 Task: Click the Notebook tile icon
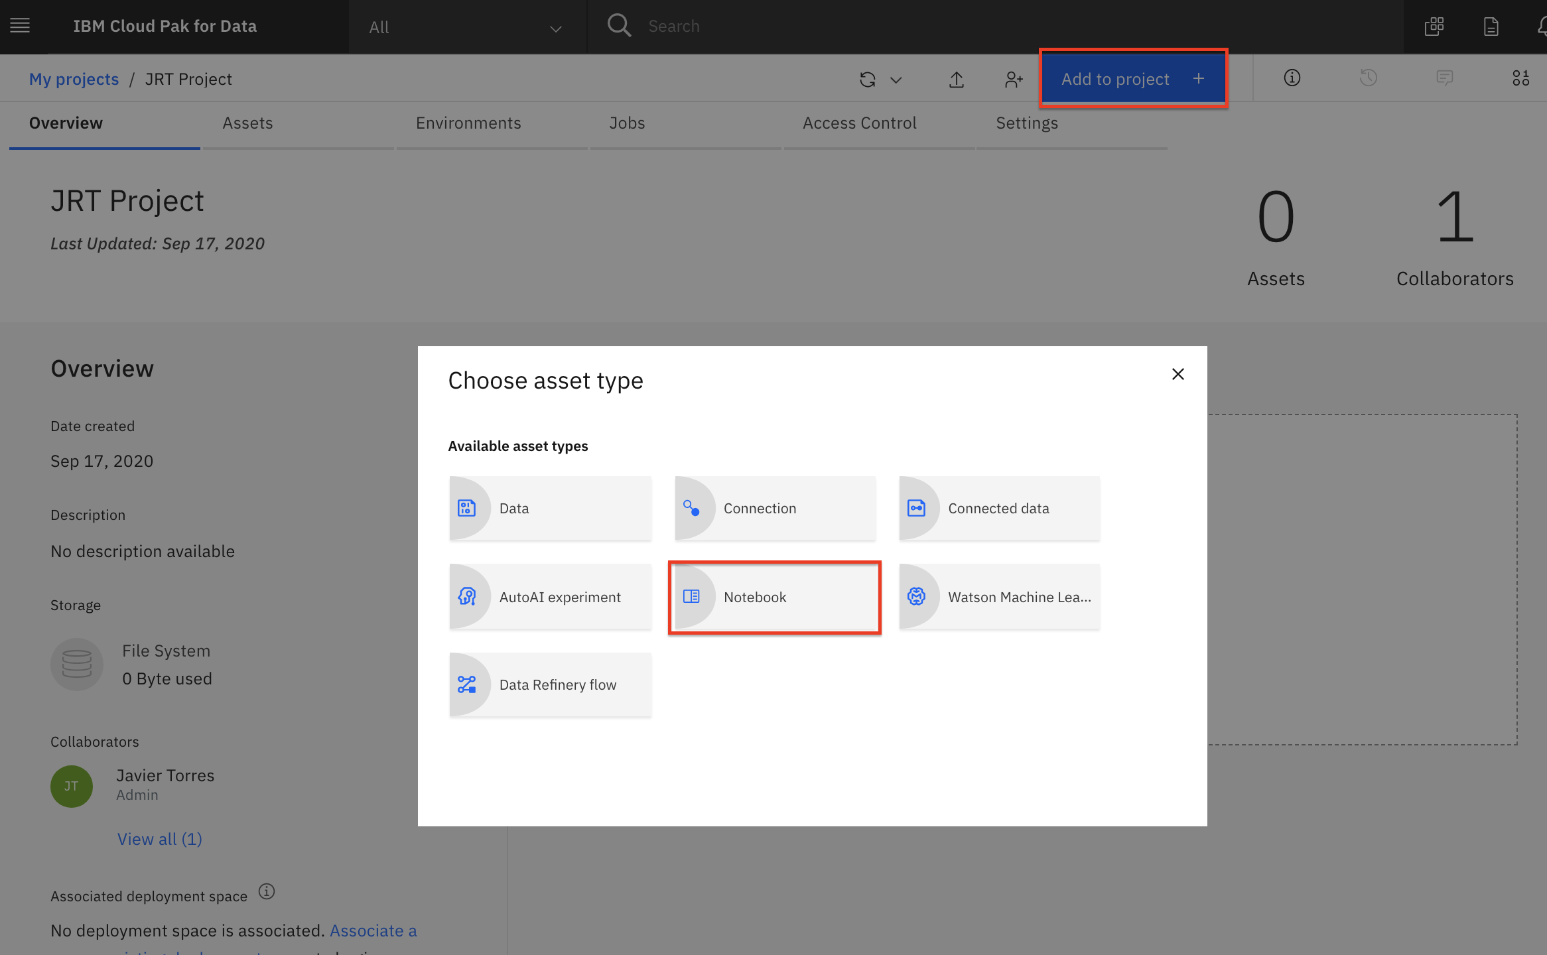point(691,596)
